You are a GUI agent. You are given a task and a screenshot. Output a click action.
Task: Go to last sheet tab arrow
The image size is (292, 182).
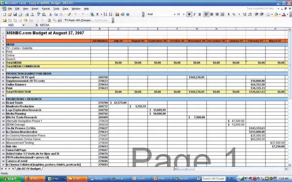point(13,169)
